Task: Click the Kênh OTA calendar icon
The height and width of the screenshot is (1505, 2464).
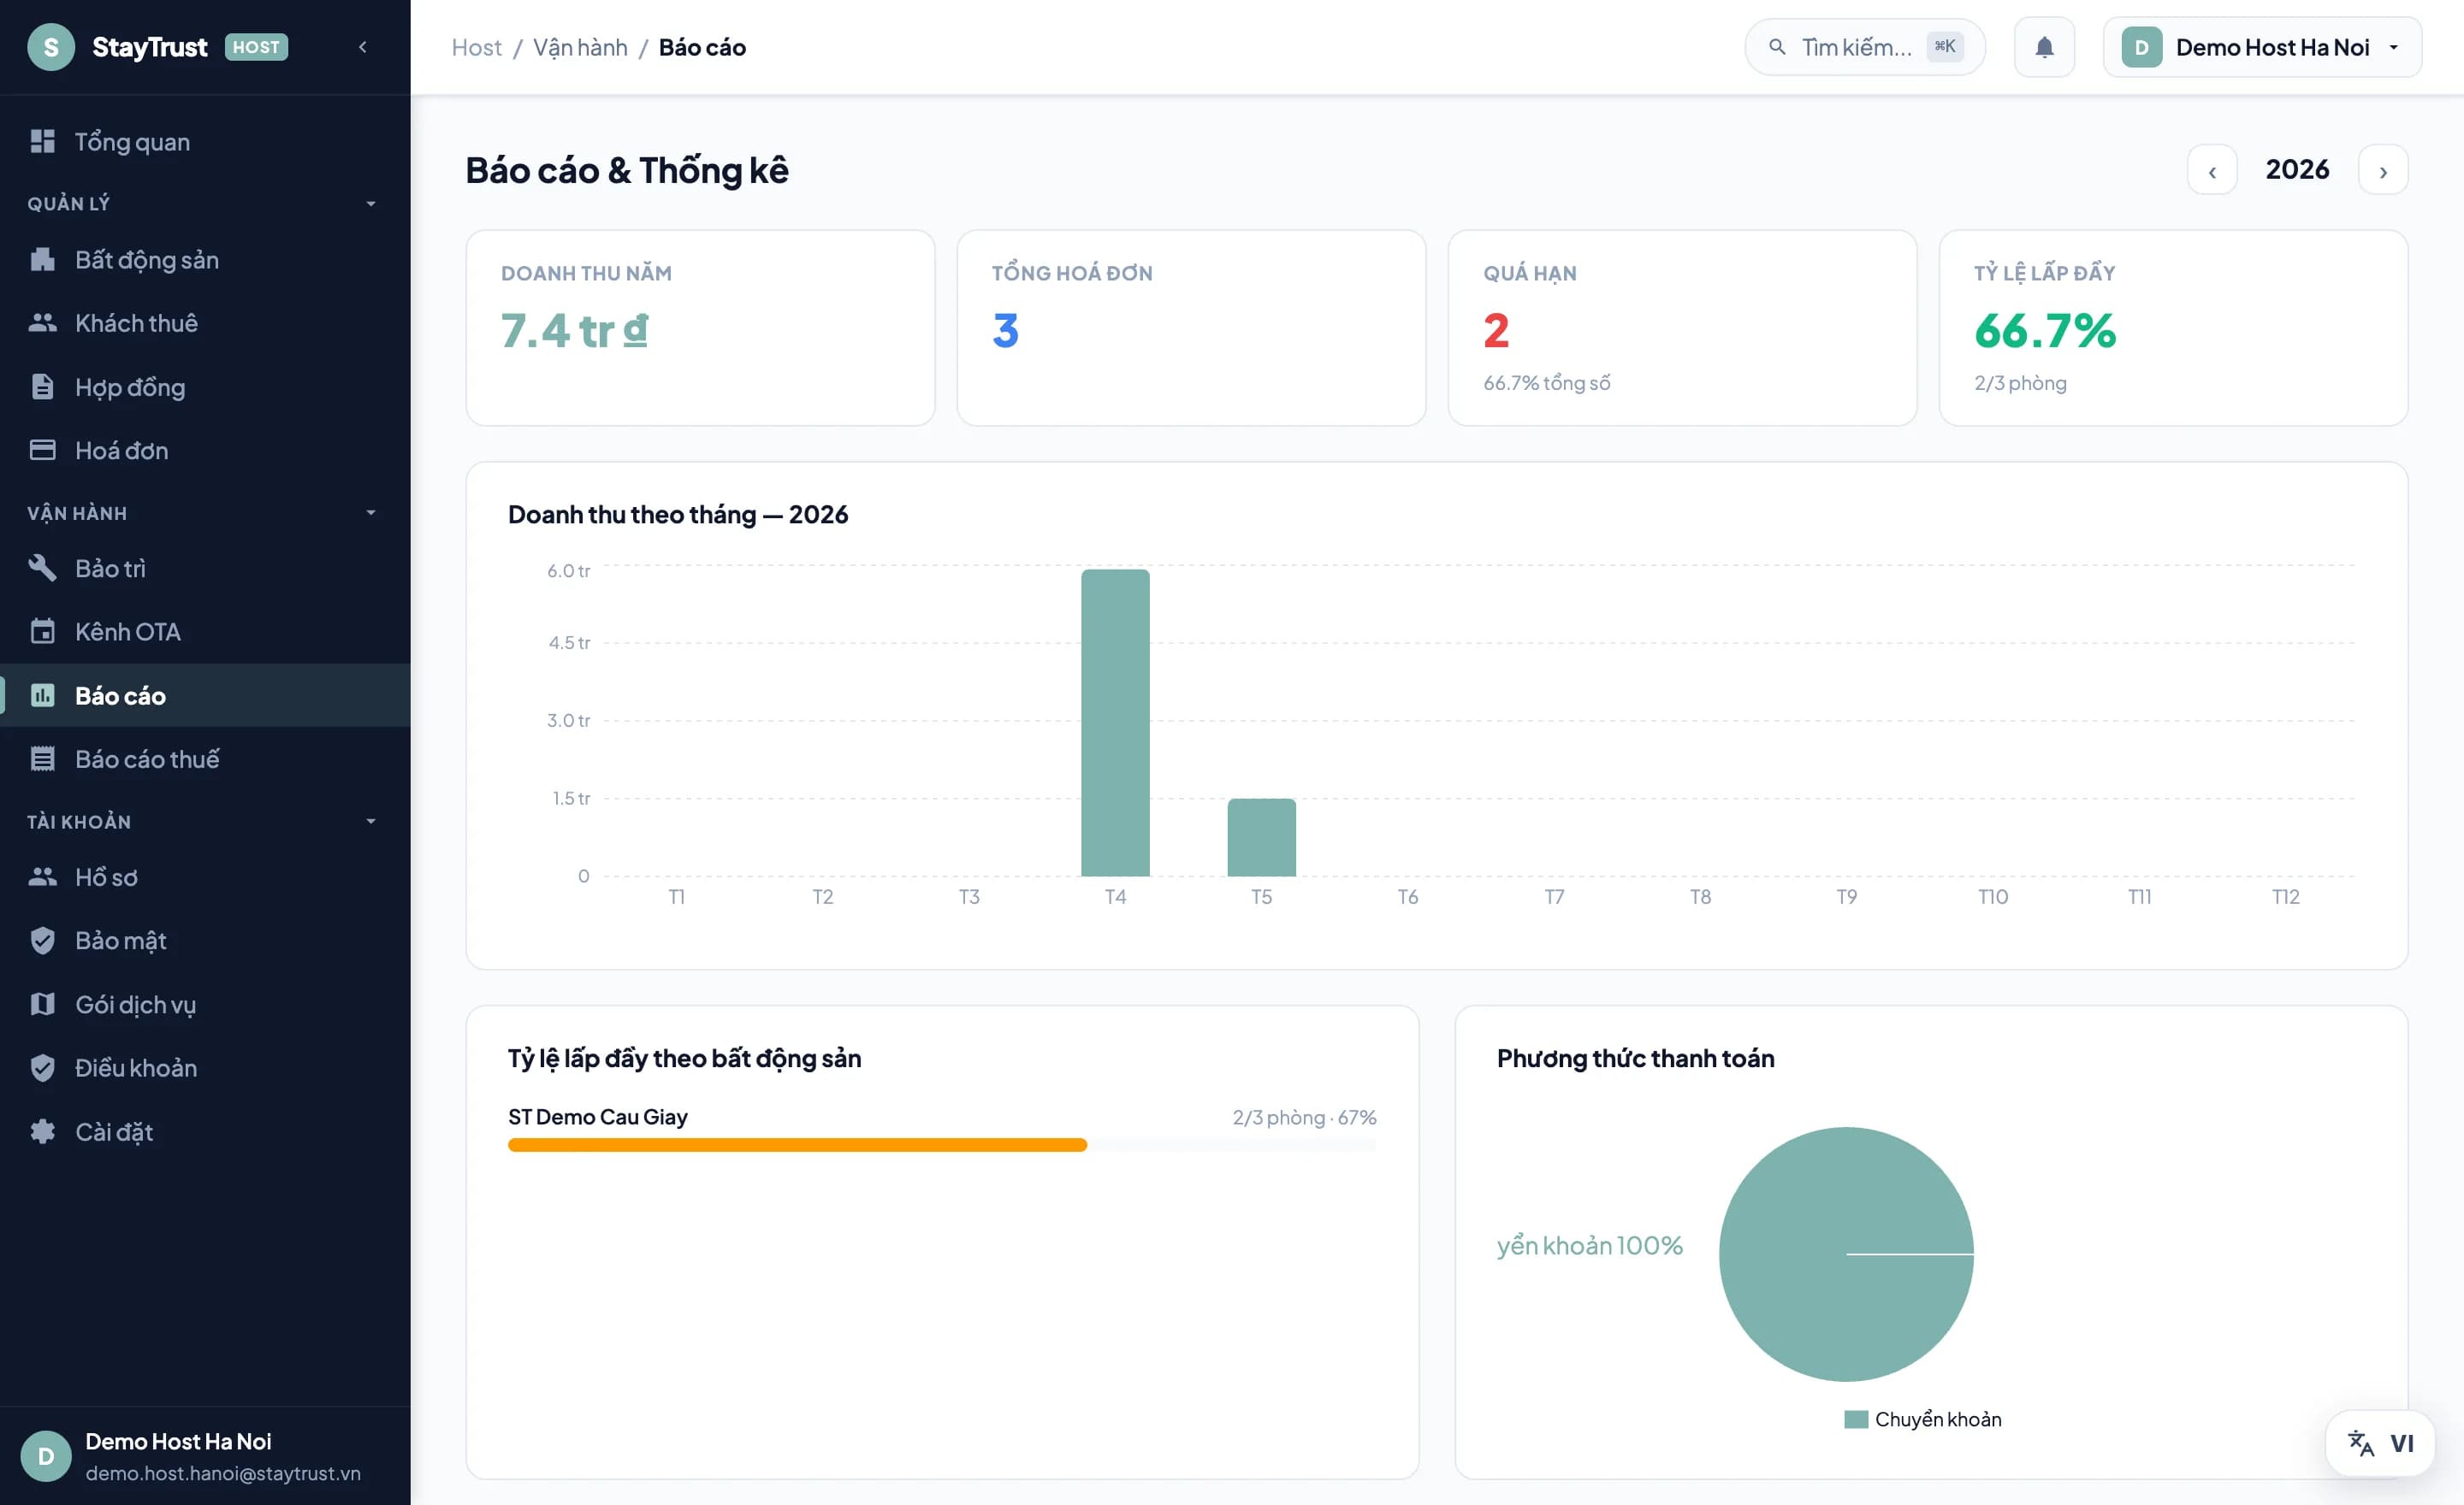Action: point(42,632)
